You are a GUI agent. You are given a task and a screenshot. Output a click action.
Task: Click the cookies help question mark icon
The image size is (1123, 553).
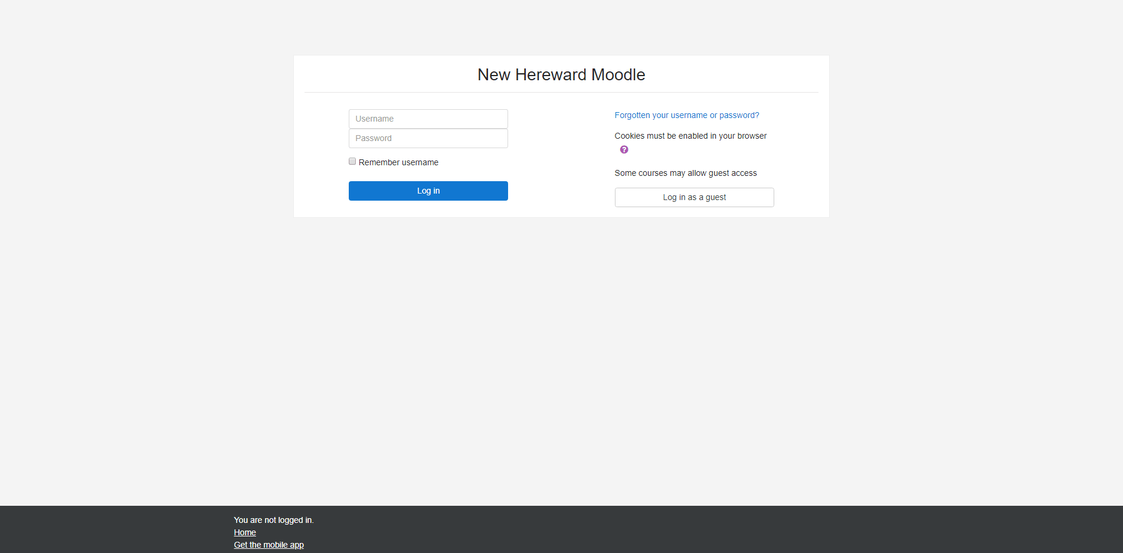click(624, 149)
